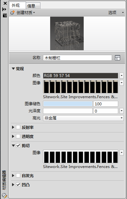Open the palette properties menu icon
Viewport: 127px width, 199px height.
pyautogui.click(x=5, y=16)
